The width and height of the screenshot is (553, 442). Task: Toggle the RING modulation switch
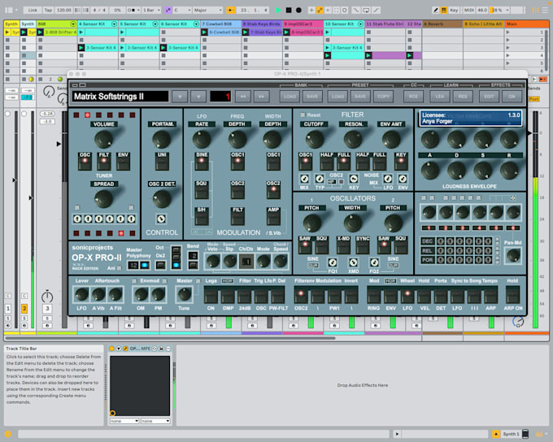tap(373, 295)
